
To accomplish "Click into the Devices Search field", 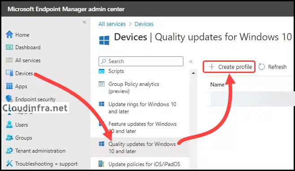I will click(141, 61).
